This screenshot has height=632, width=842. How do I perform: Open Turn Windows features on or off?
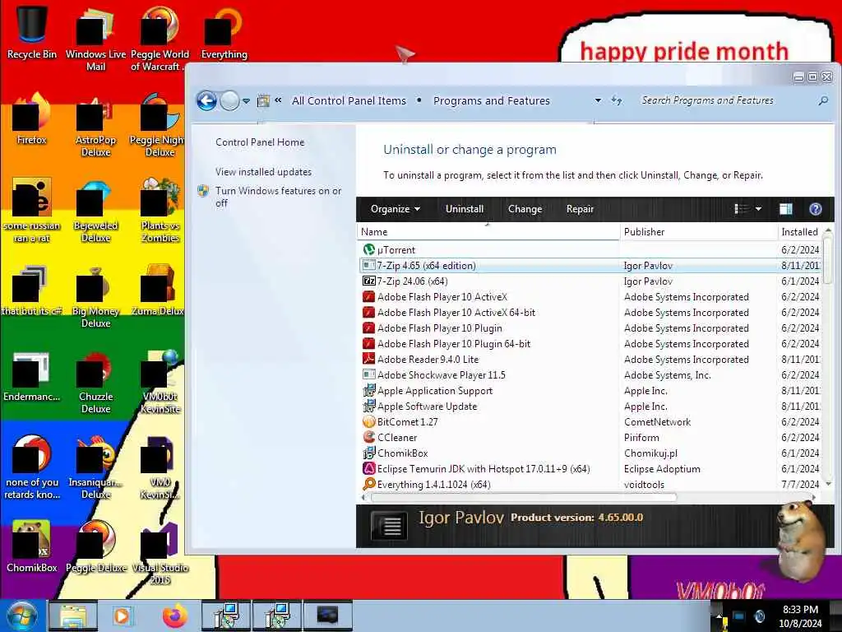click(278, 197)
